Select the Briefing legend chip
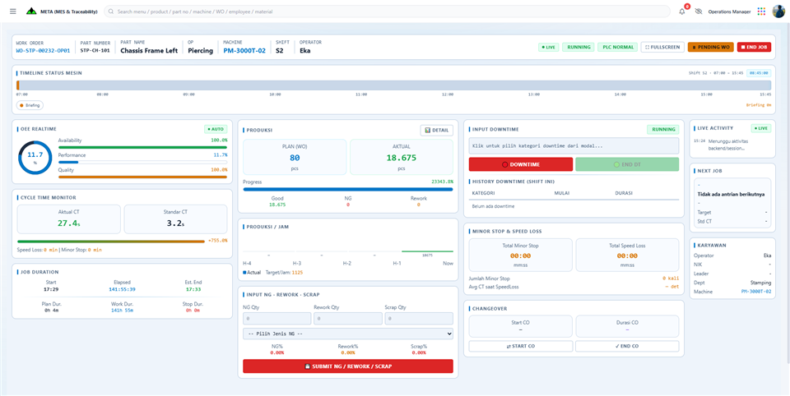 tap(30, 105)
